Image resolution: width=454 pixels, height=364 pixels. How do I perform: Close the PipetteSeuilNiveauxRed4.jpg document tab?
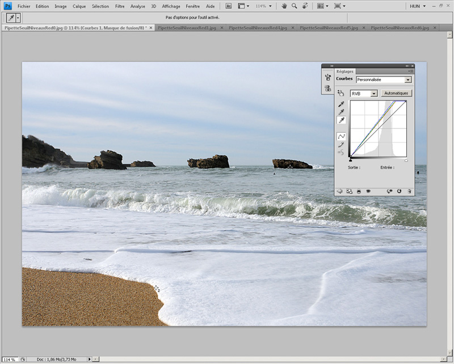[293, 28]
